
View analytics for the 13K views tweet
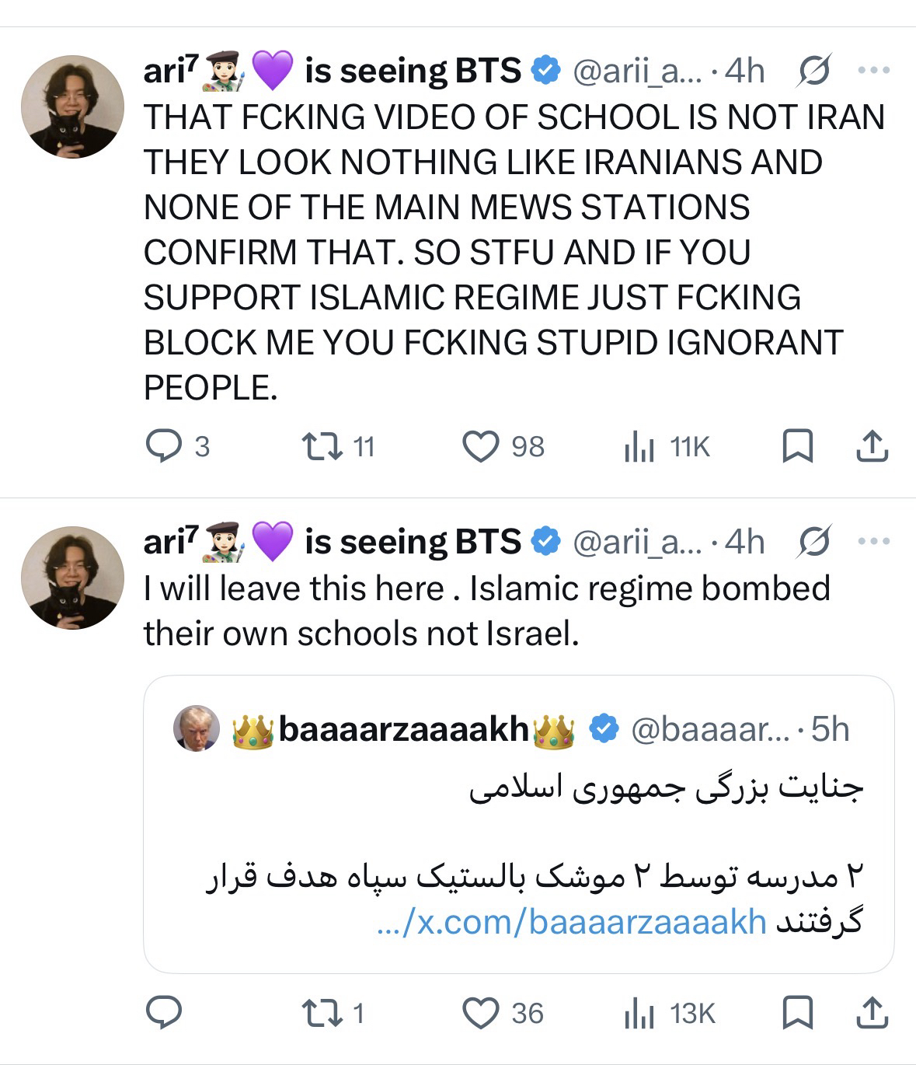click(x=639, y=1013)
